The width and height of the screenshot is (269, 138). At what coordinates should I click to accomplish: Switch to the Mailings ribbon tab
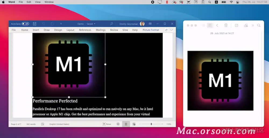[x=101, y=30]
